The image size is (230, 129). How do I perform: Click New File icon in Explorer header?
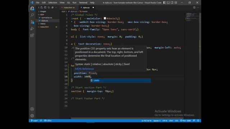coord(42,8)
